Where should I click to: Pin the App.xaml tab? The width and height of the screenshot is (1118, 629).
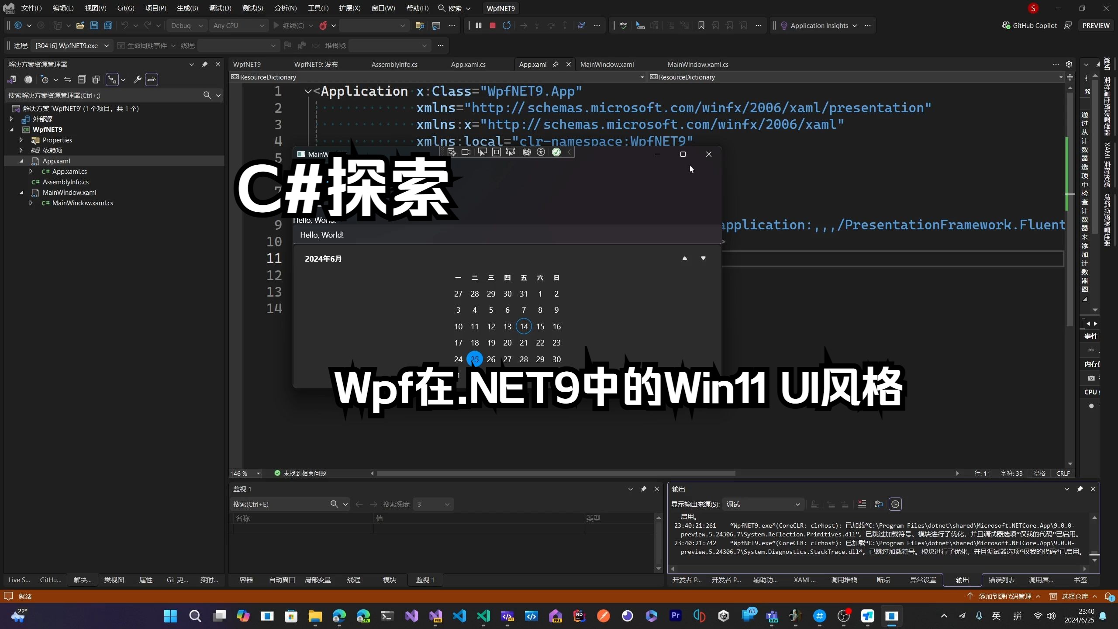tap(555, 64)
